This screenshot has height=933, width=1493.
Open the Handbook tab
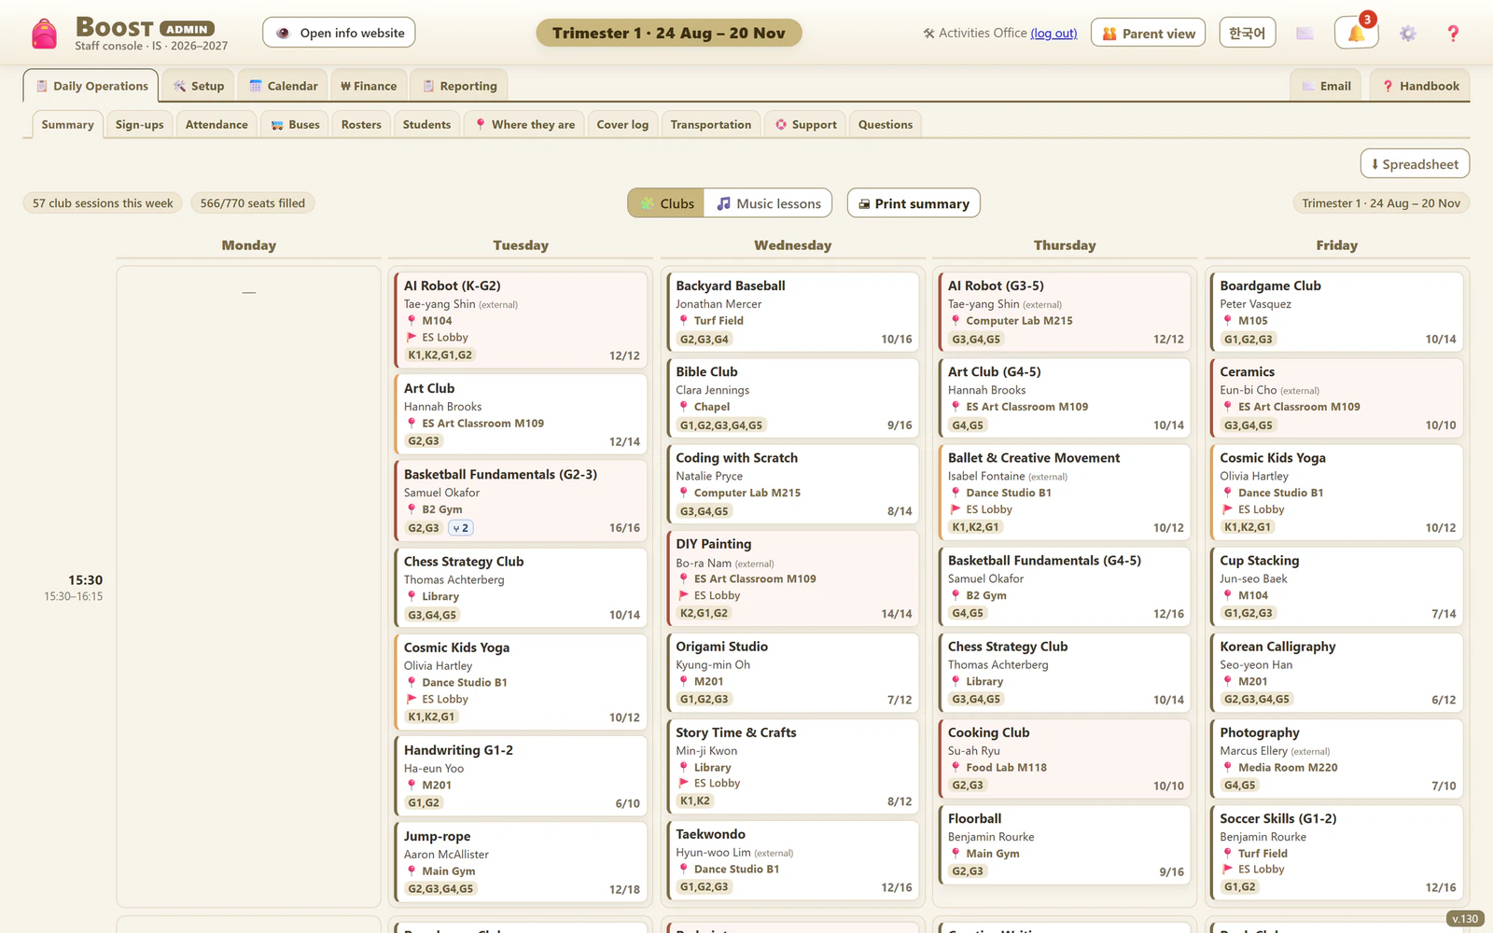click(1420, 86)
